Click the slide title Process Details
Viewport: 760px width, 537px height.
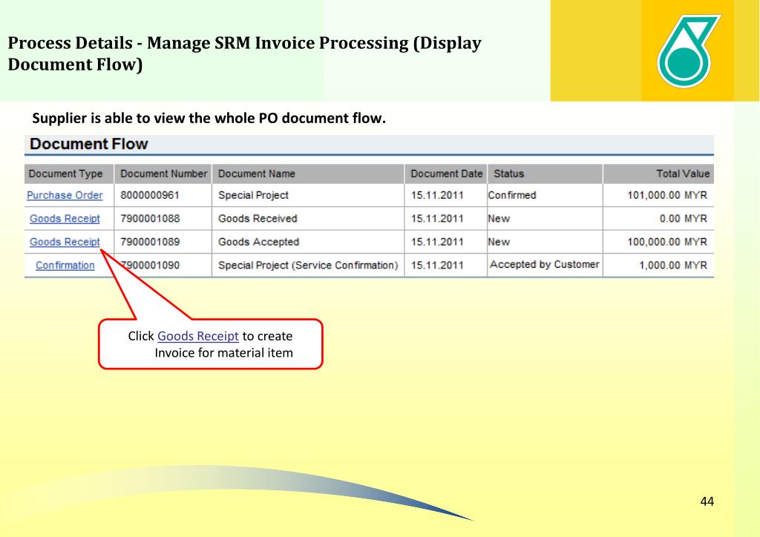[x=244, y=53]
